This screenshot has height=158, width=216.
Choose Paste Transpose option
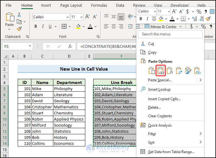[179, 71]
